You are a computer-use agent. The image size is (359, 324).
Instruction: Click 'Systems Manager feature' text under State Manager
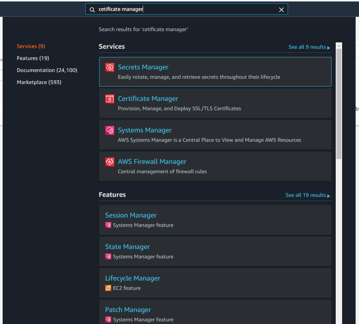click(143, 256)
